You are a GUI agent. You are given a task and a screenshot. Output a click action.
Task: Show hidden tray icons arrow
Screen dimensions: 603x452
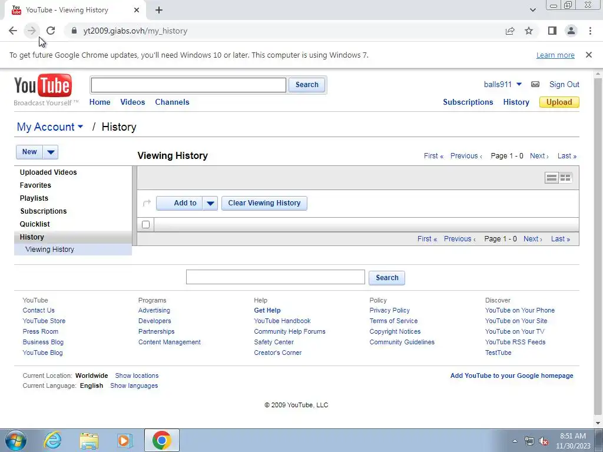pyautogui.click(x=515, y=441)
